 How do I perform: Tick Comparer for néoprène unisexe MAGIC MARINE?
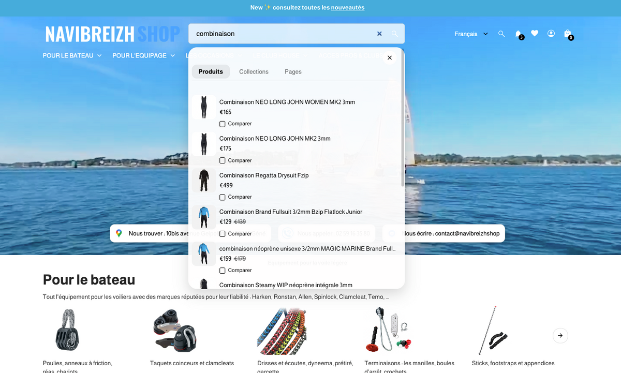(x=223, y=271)
